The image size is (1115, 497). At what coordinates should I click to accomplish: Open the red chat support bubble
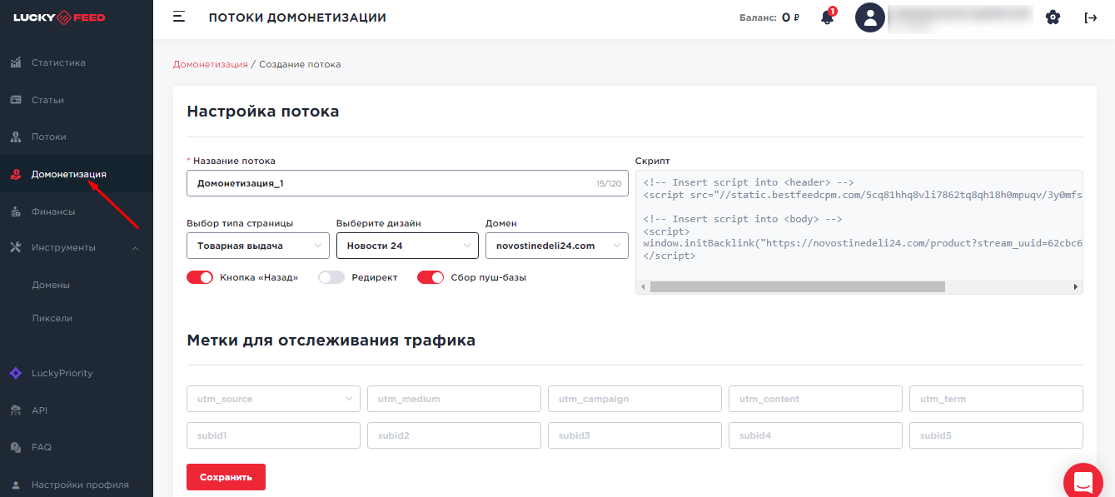click(x=1083, y=481)
